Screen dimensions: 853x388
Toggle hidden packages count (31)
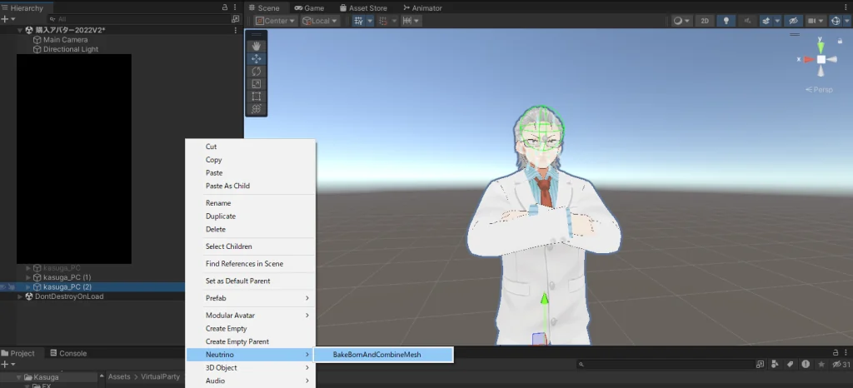pyautogui.click(x=841, y=364)
